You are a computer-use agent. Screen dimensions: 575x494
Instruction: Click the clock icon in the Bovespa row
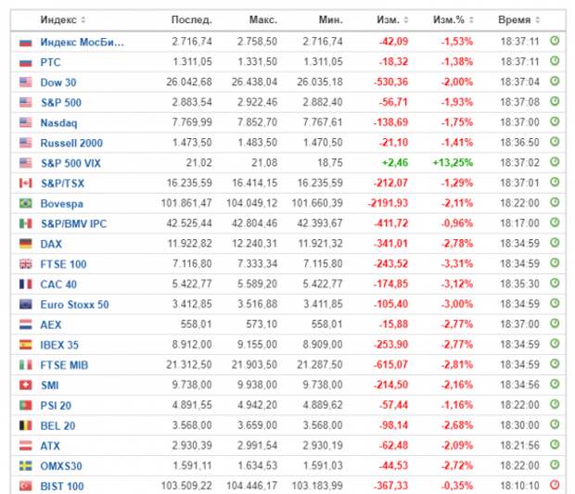[x=555, y=202]
